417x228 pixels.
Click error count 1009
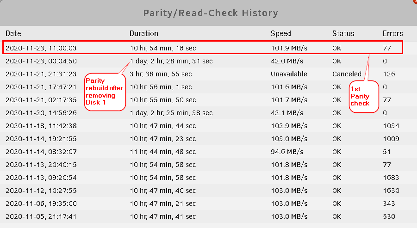391,139
